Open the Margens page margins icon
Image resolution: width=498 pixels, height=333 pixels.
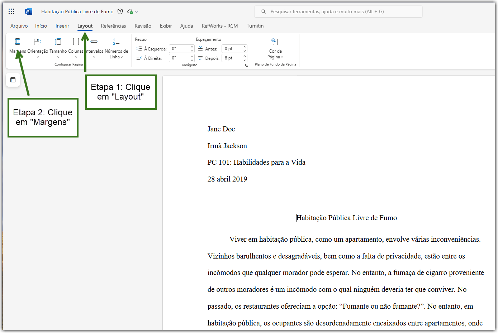coord(17,42)
